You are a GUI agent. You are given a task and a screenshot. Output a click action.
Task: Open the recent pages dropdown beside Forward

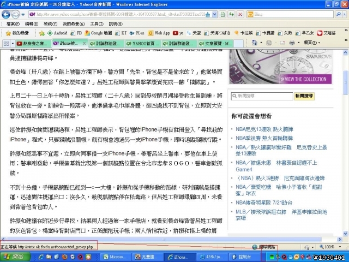tap(23, 15)
